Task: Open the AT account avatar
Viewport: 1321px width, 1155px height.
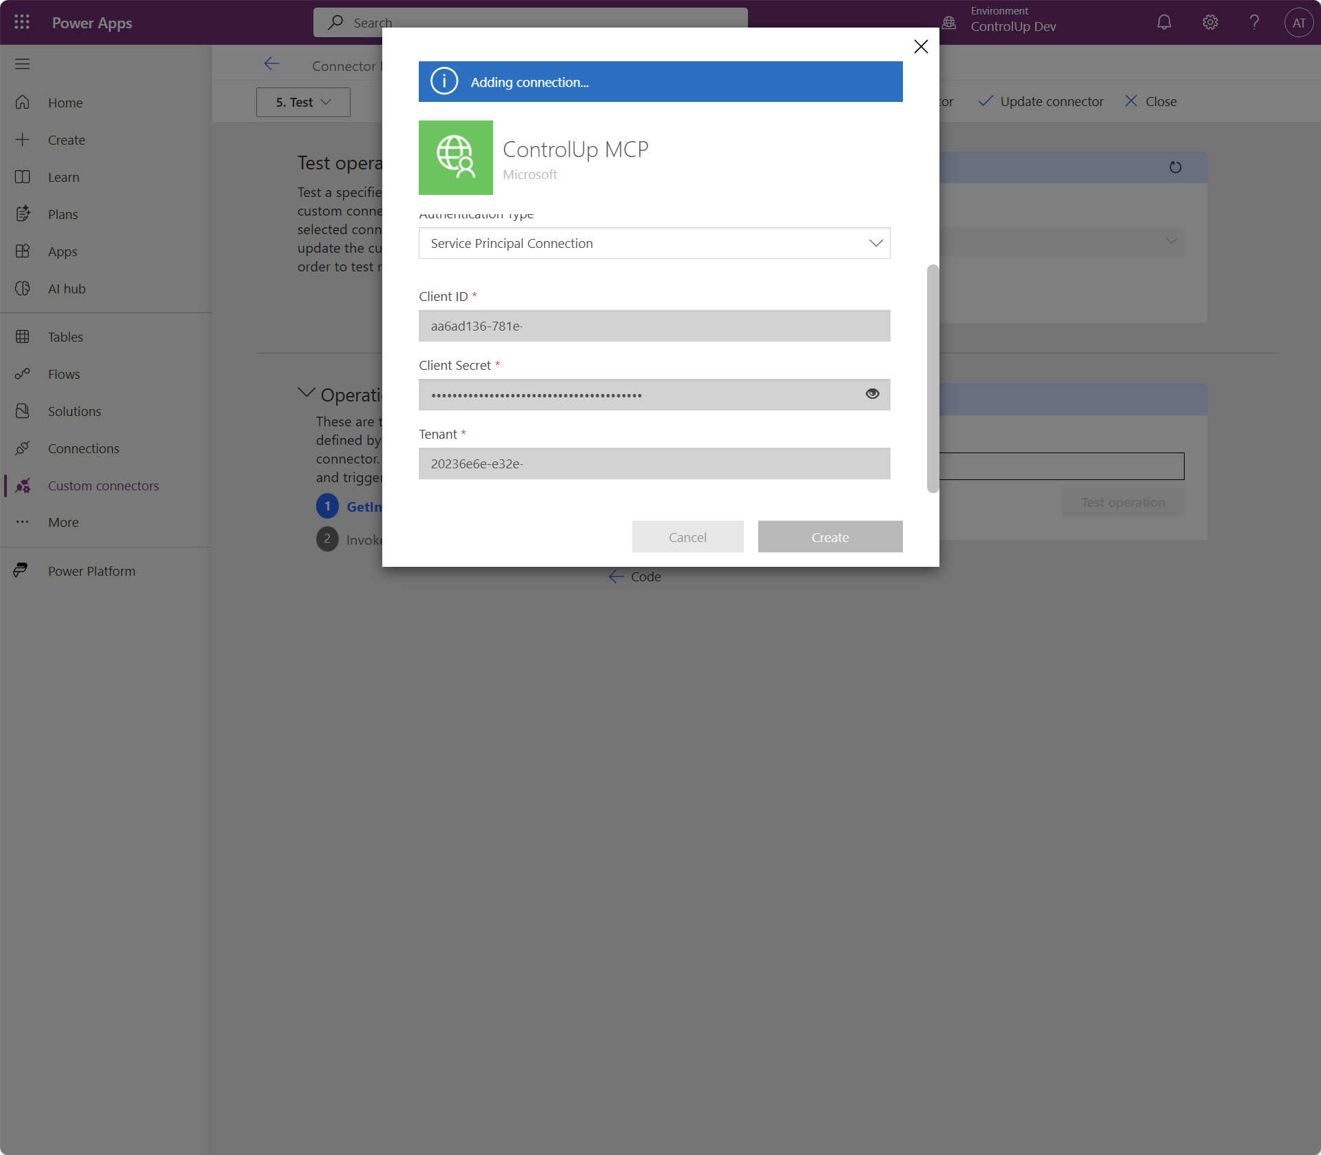Action: 1299,23
